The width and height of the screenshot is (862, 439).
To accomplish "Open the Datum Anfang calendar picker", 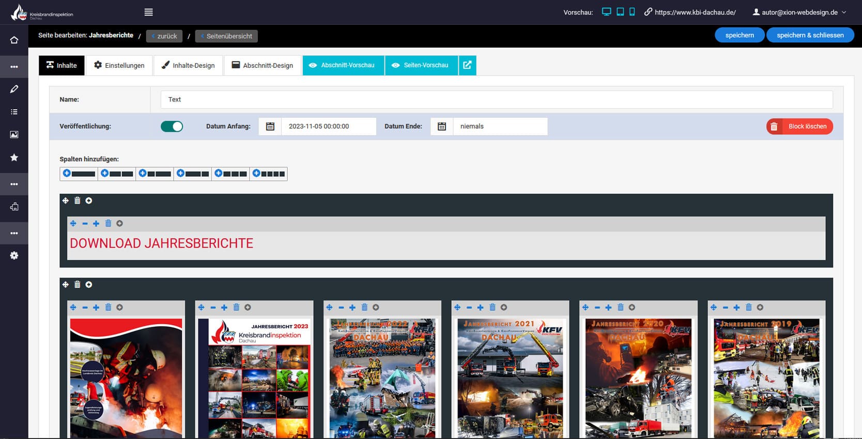I will click(x=270, y=126).
